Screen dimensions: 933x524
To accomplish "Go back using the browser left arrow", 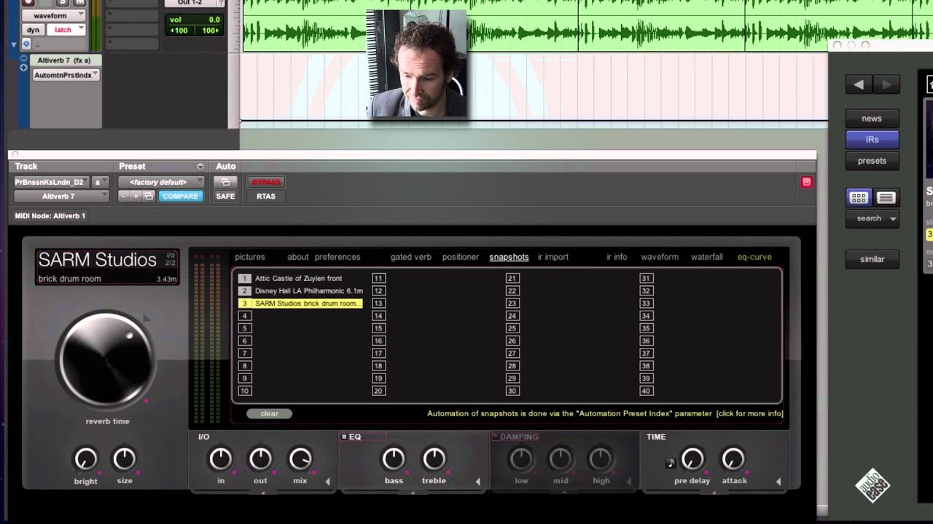I will pyautogui.click(x=859, y=85).
